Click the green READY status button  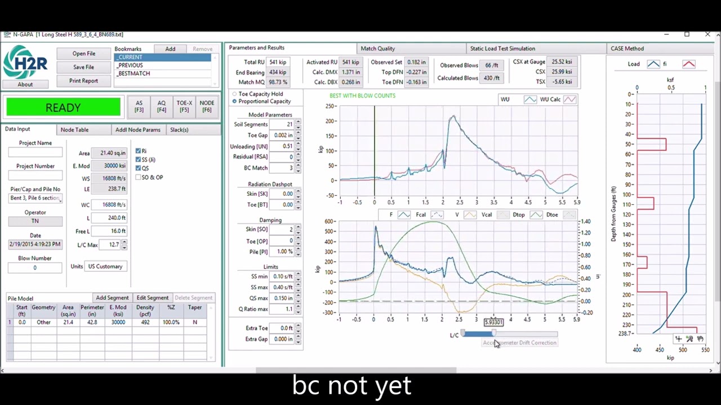63,107
